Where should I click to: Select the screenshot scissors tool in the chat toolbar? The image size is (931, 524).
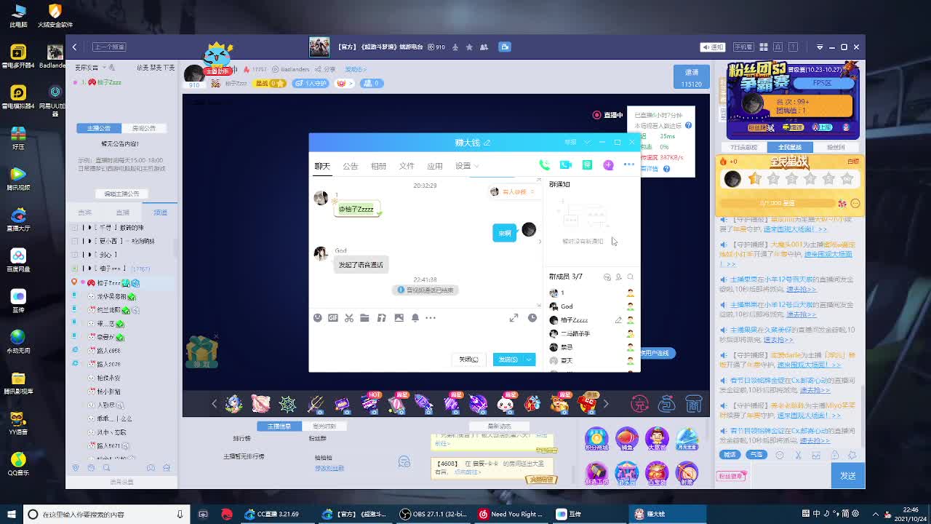coord(349,318)
